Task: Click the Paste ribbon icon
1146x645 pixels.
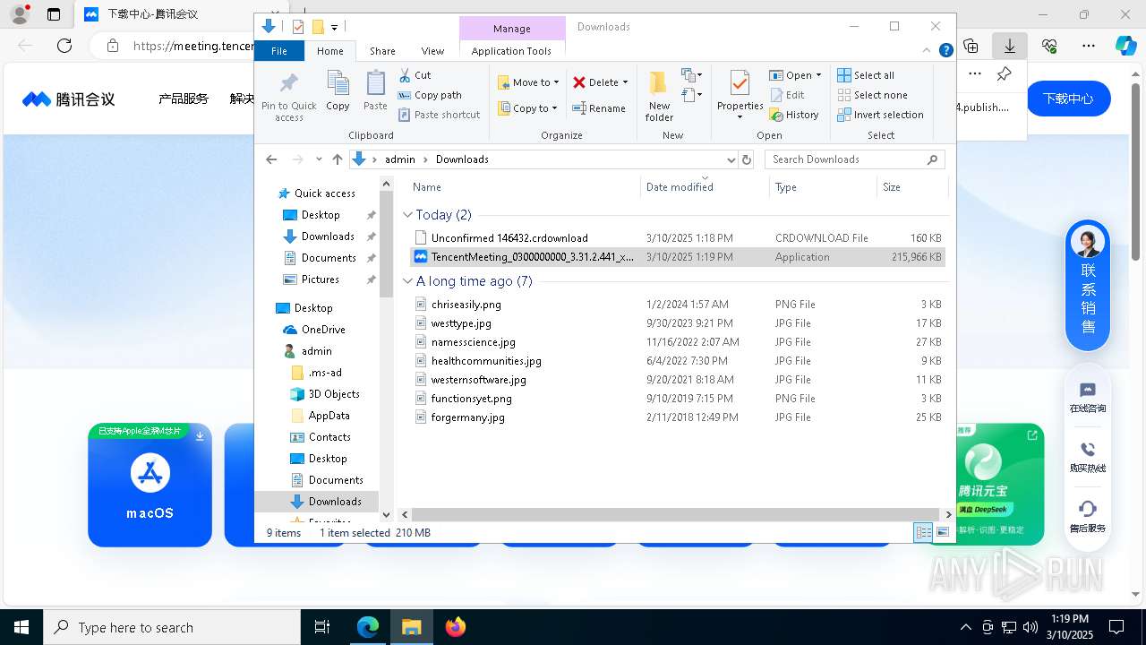Action: pos(375,90)
